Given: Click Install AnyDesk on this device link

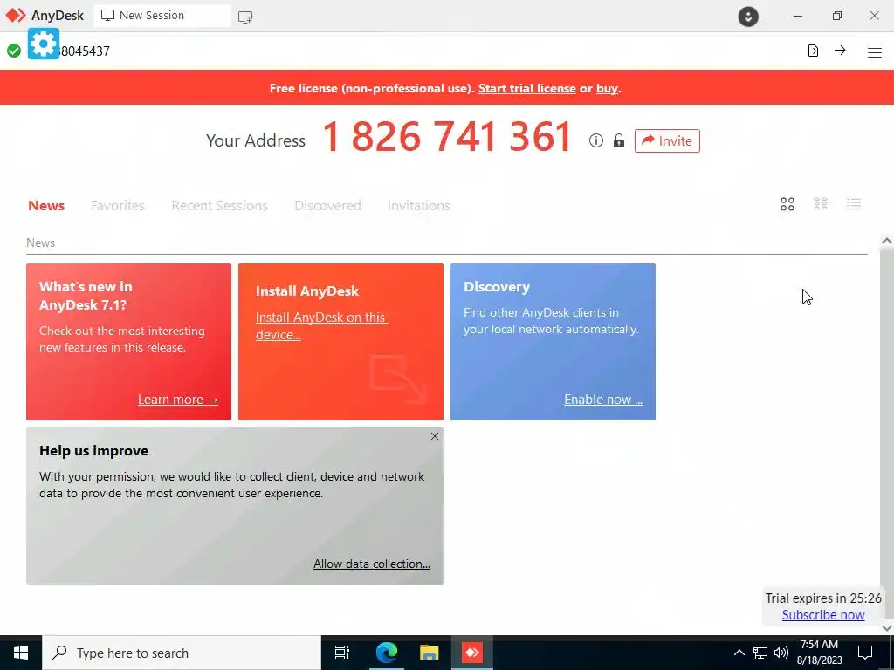Looking at the screenshot, I should point(321,326).
